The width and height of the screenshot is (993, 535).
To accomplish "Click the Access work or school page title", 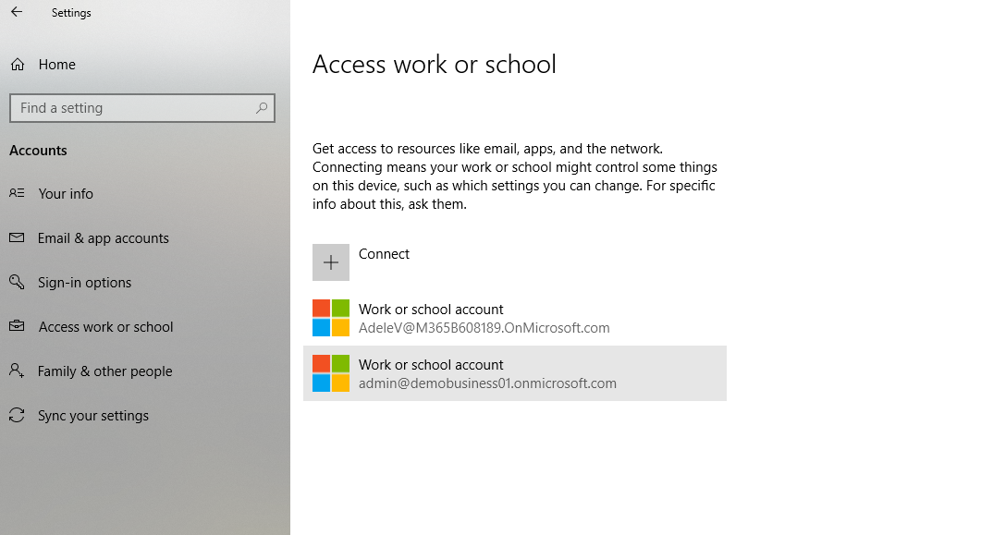I will (x=435, y=64).
